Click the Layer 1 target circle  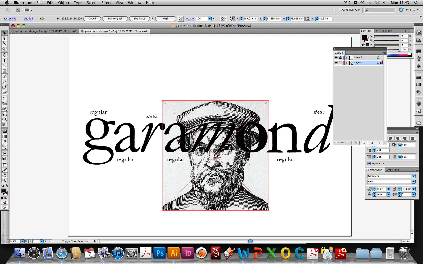(378, 58)
